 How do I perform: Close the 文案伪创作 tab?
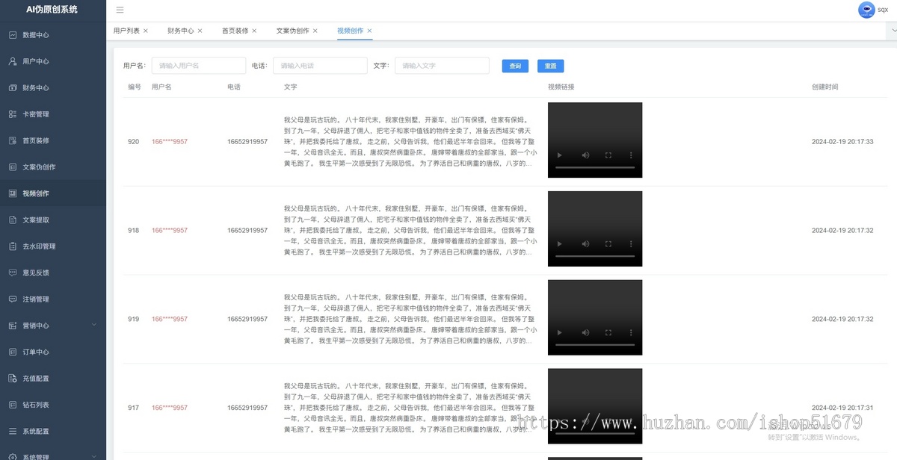315,31
